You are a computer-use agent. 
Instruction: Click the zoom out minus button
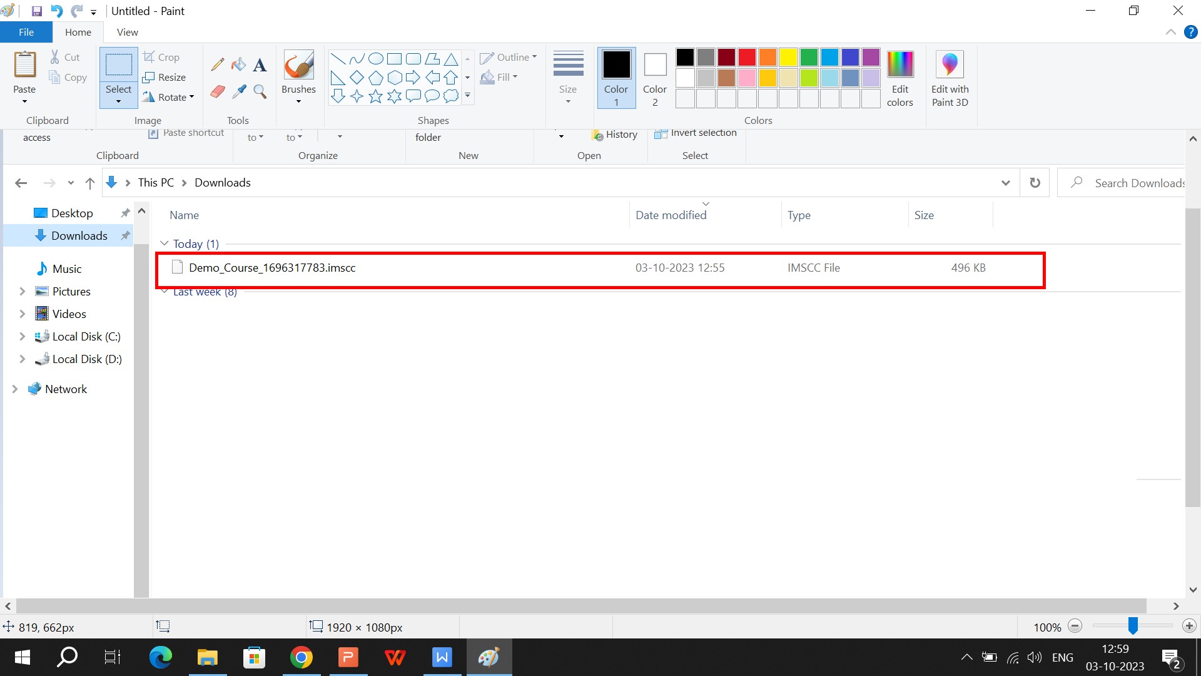1075,626
